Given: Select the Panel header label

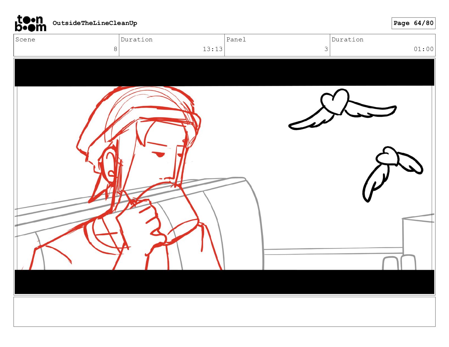Looking at the screenshot, I should [236, 39].
